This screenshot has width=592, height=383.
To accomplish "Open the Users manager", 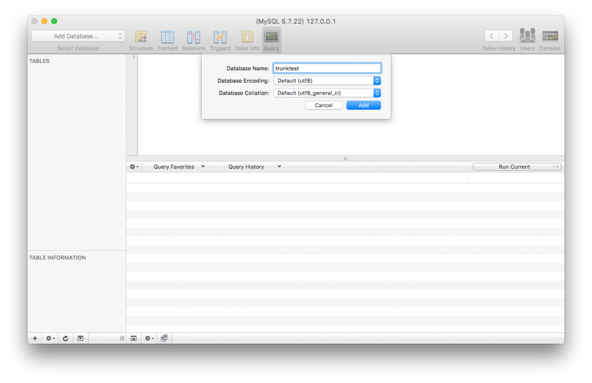I will click(527, 40).
